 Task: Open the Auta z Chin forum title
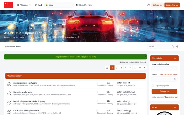(x=25, y=33)
